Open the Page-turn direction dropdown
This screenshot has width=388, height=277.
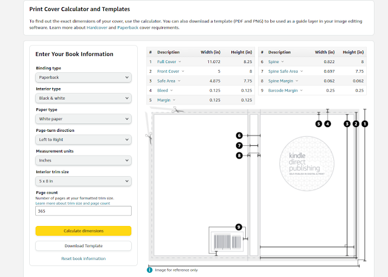coord(83,140)
